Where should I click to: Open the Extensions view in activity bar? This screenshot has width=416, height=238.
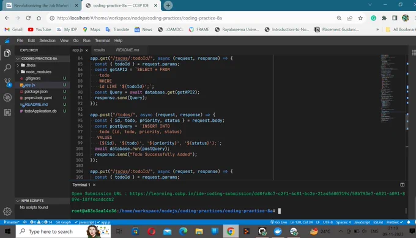7,112
